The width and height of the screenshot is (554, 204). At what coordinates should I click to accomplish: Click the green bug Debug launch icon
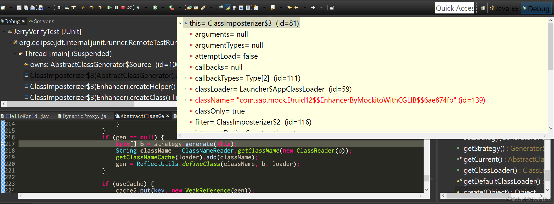point(138,8)
